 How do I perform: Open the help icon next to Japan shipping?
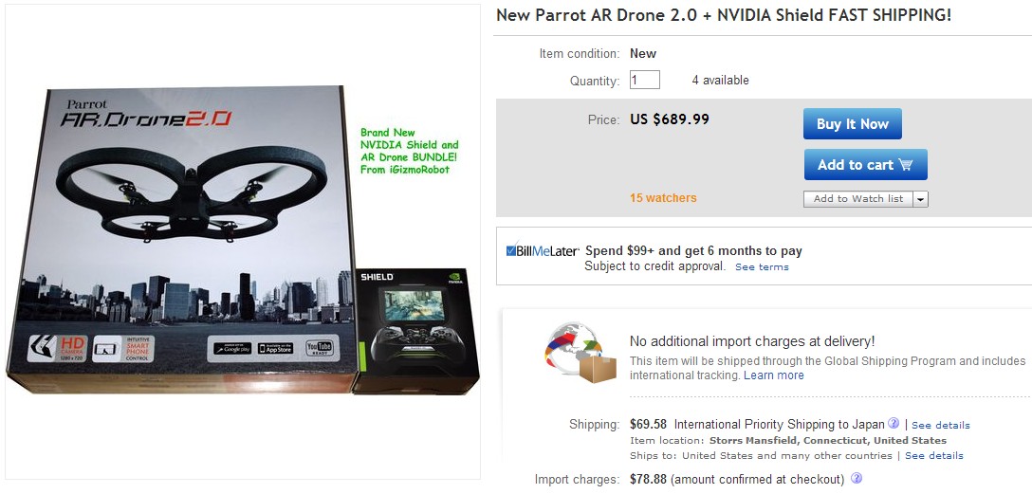point(894,424)
